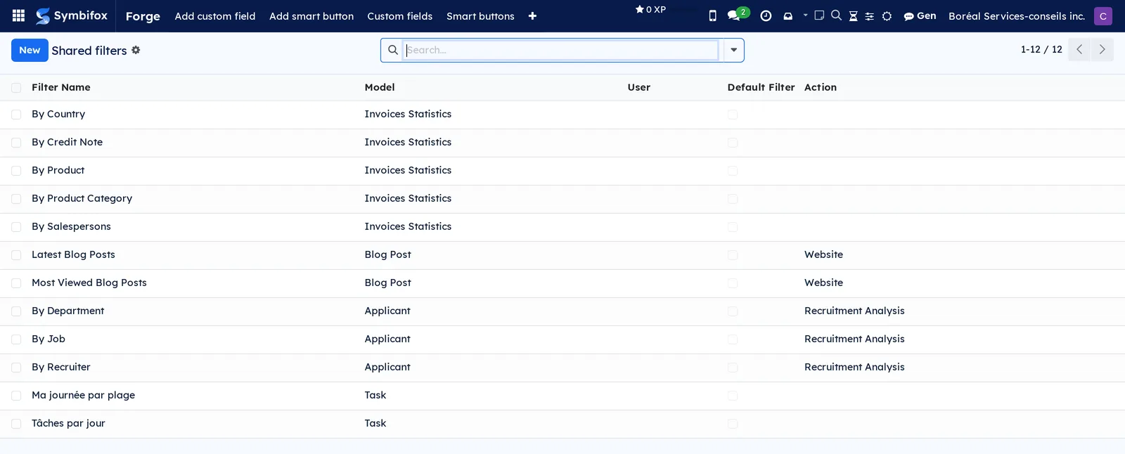Open the Tâches par jour filter record
The width and height of the screenshot is (1125, 454).
[x=68, y=423]
